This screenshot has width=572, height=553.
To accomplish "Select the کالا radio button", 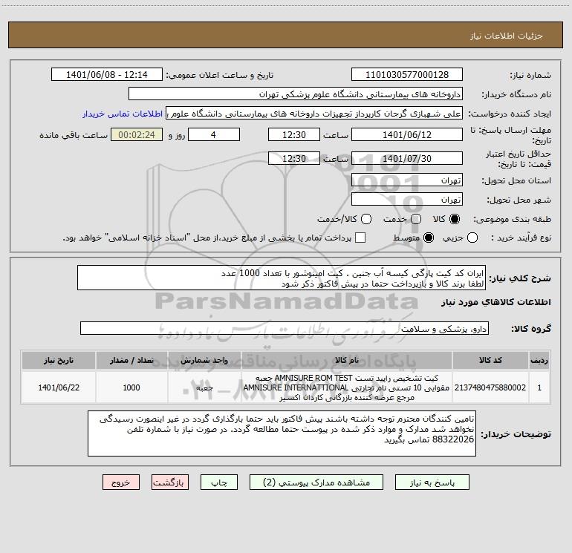I will pyautogui.click(x=455, y=219).
